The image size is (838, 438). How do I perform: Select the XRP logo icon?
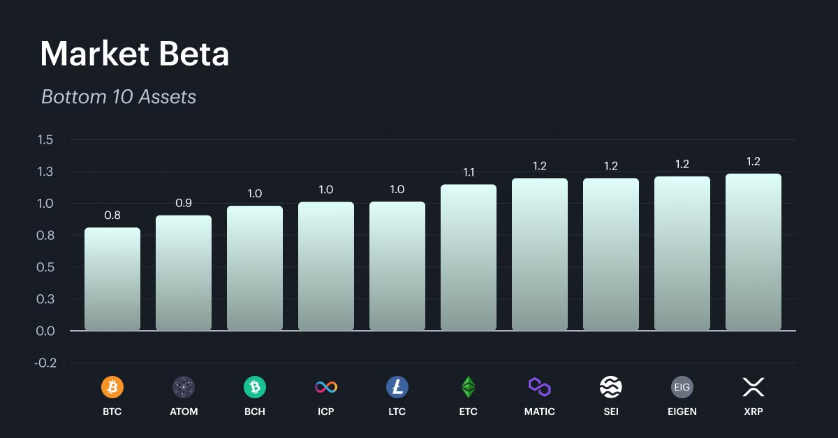pos(754,386)
